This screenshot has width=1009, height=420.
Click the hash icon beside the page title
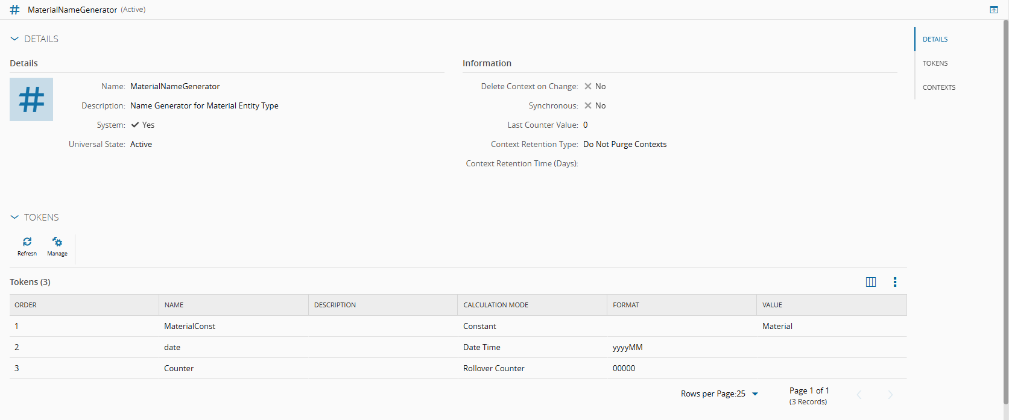click(15, 10)
